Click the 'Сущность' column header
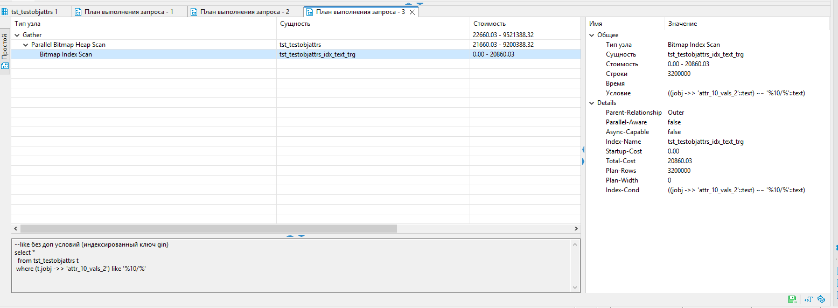Image resolution: width=838 pixels, height=308 pixels. click(295, 24)
